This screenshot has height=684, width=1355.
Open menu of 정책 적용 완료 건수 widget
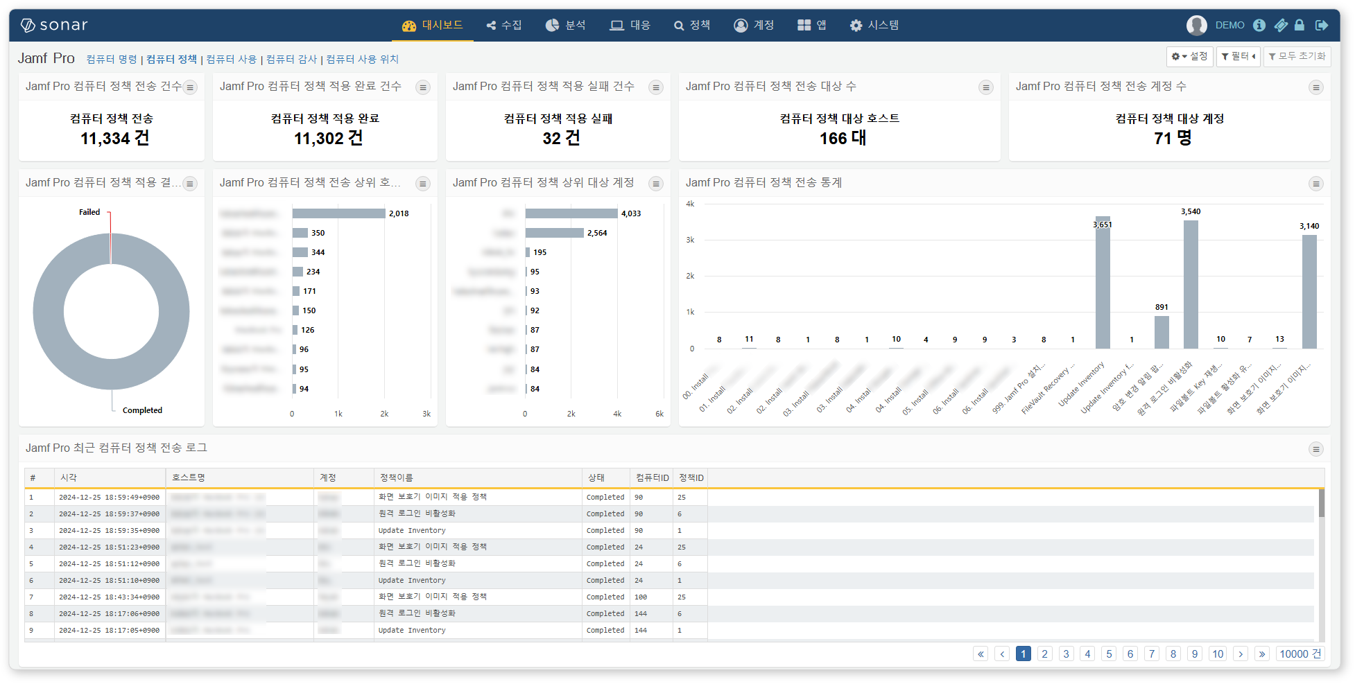point(423,87)
